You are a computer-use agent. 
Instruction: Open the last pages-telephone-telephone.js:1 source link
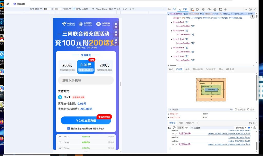click(x=229, y=144)
